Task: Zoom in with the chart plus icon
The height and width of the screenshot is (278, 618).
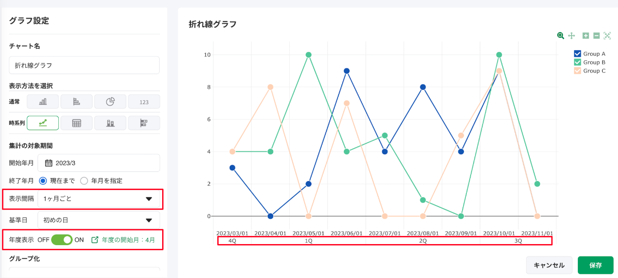Action: pos(585,35)
